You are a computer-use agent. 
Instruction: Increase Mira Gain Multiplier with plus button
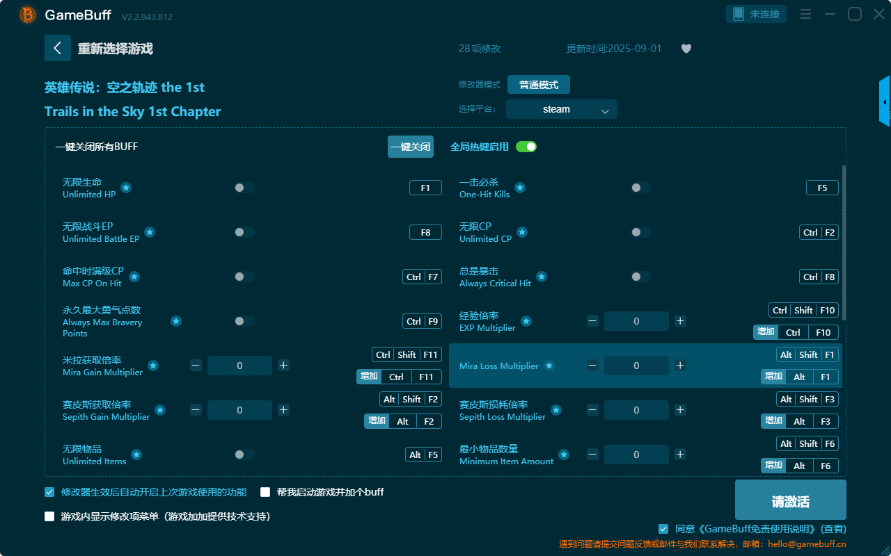point(283,366)
